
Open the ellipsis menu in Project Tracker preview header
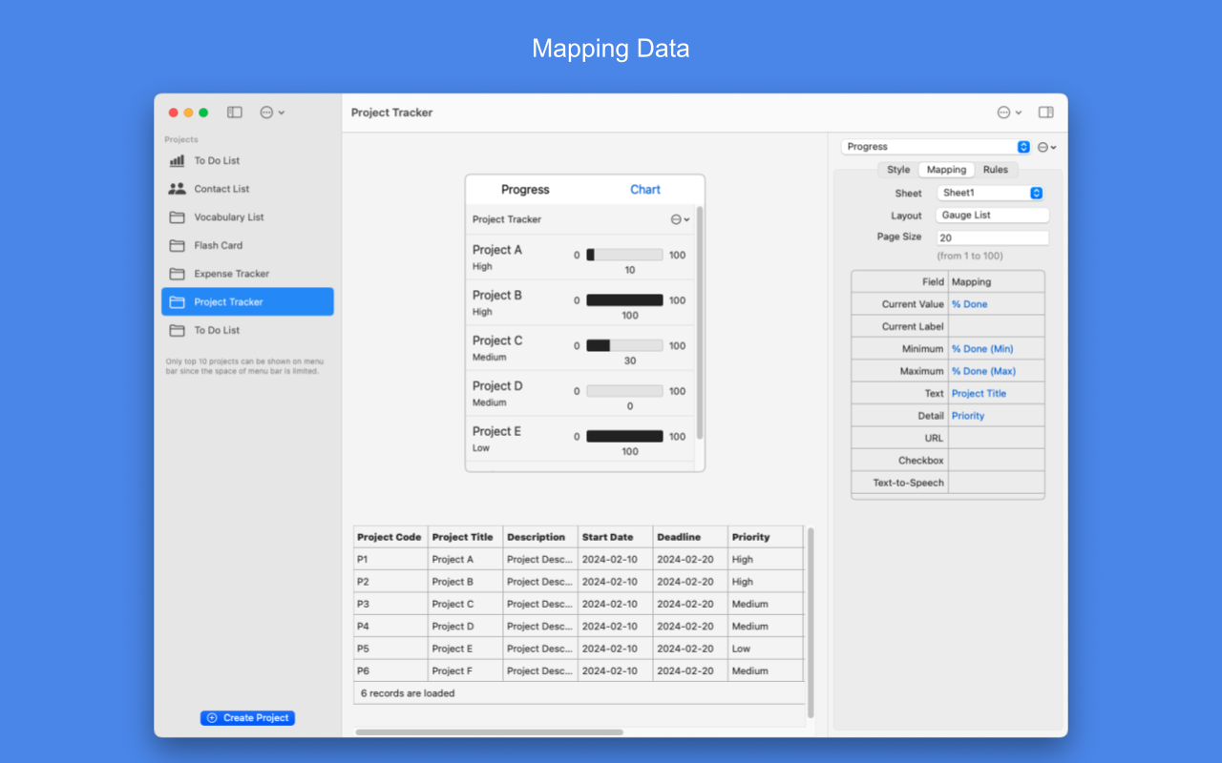tap(680, 219)
